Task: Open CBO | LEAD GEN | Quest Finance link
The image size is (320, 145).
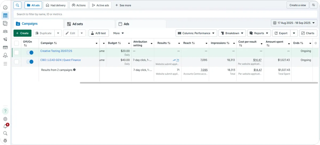Action: point(61,60)
